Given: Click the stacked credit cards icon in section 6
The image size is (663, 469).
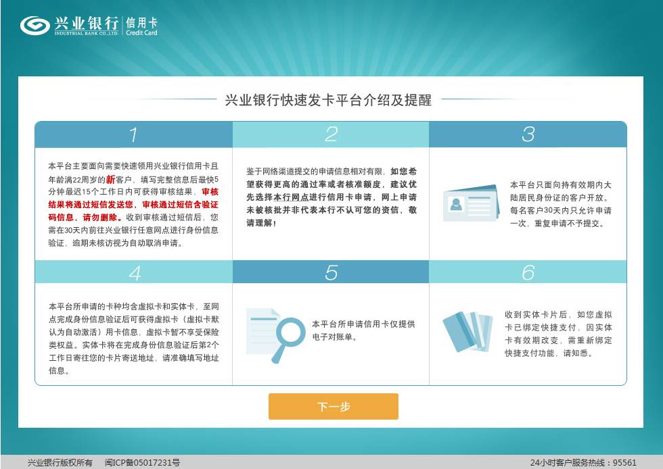Looking at the screenshot, I should pos(468,332).
